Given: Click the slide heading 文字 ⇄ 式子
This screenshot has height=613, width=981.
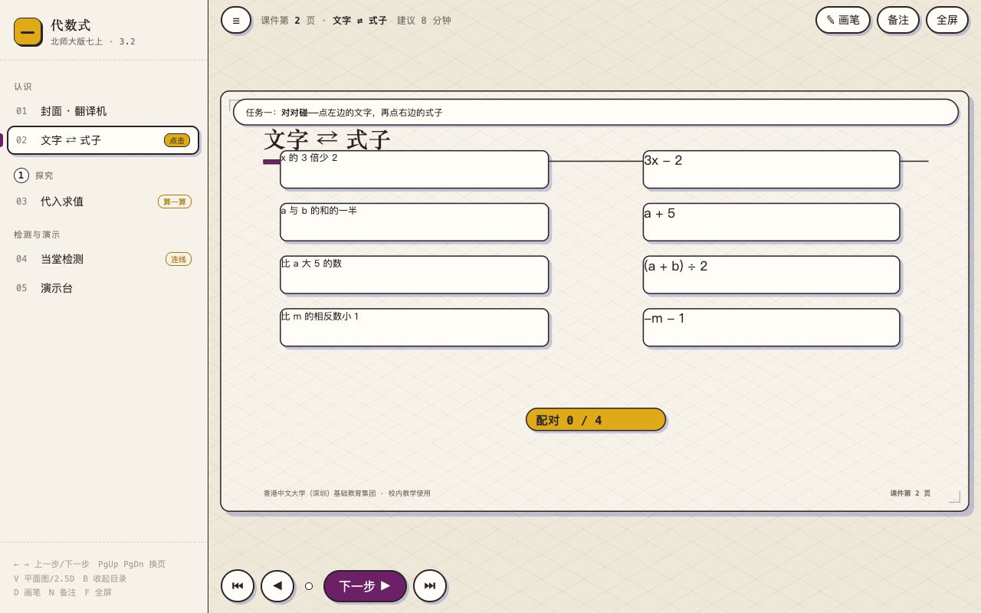Looking at the screenshot, I should 327,140.
